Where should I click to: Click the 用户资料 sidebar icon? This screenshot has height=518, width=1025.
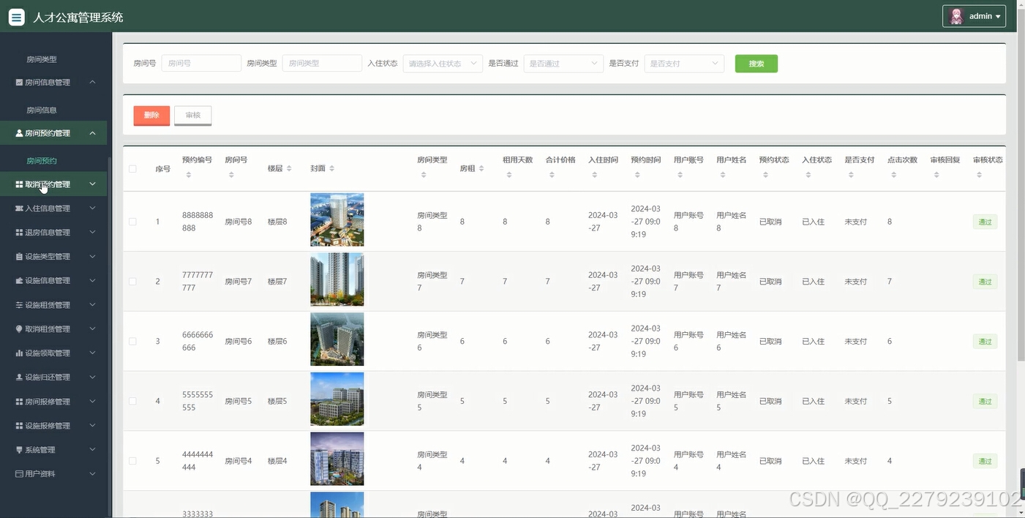pyautogui.click(x=19, y=474)
